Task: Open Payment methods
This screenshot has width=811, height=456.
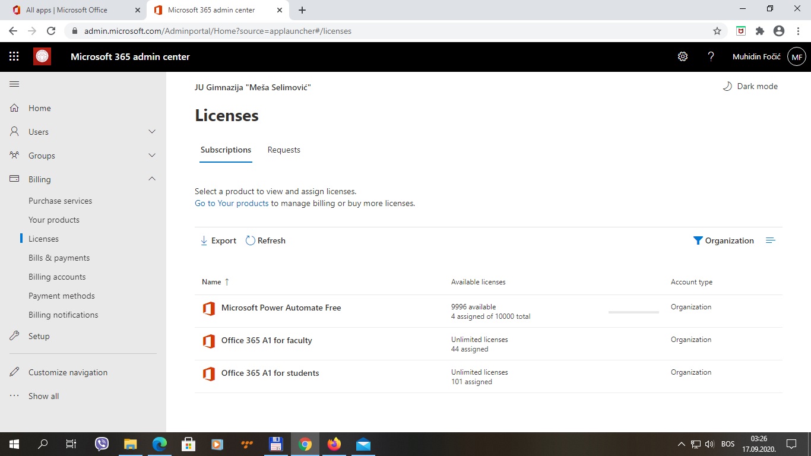Action: coord(62,296)
